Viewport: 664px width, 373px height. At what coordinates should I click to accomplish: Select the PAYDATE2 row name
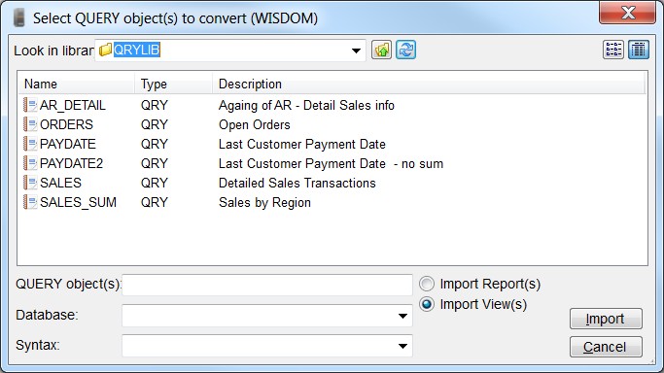72,163
